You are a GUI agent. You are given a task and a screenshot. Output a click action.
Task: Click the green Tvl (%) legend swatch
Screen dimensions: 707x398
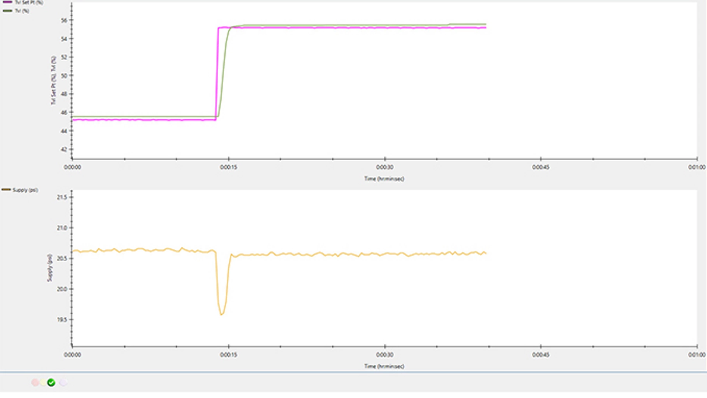pyautogui.click(x=7, y=11)
